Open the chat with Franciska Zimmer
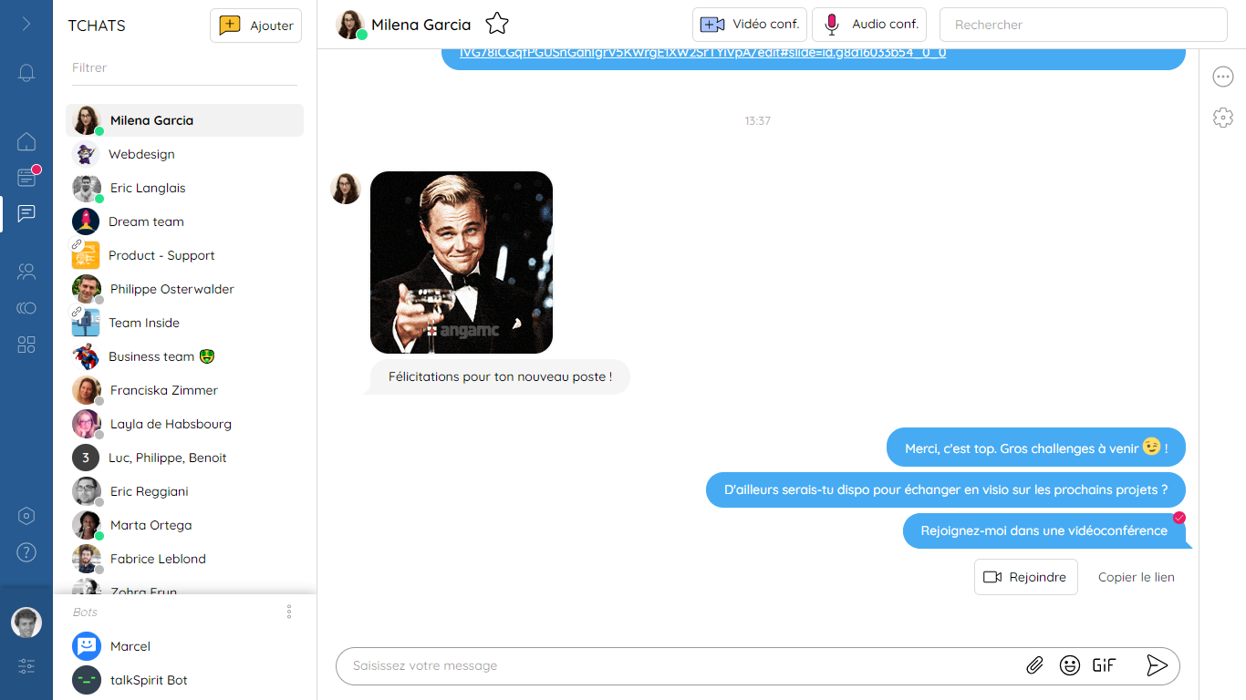Screen dimensions: 1246x700 click(184, 390)
